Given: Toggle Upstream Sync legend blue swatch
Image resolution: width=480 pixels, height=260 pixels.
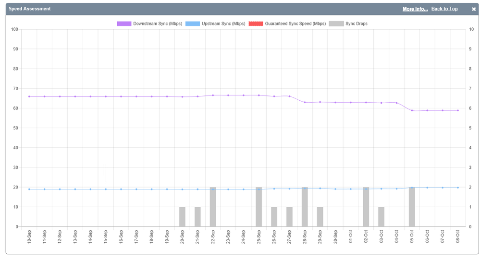Looking at the screenshot, I should (192, 24).
